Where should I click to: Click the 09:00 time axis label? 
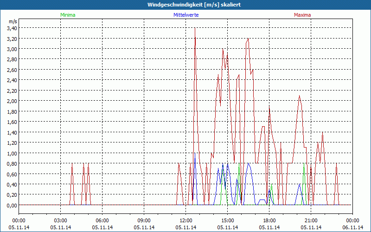click(x=144, y=221)
